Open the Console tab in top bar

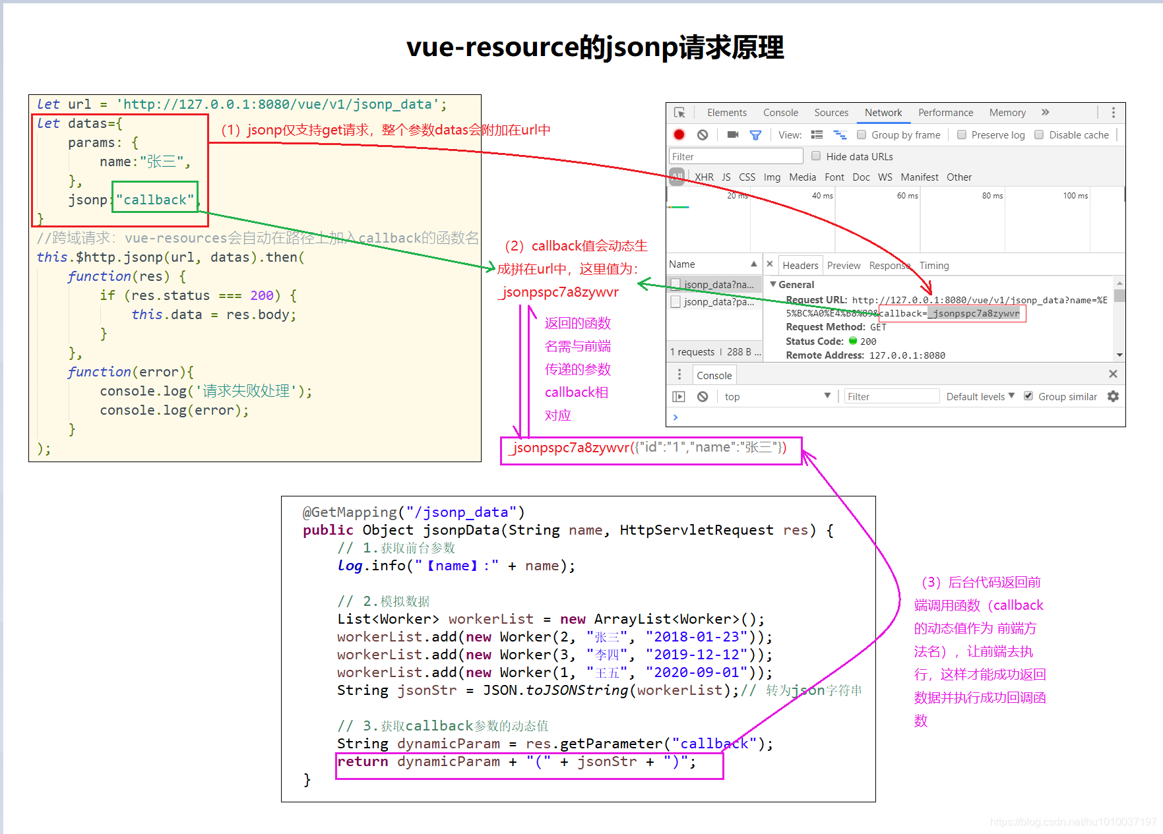click(780, 113)
